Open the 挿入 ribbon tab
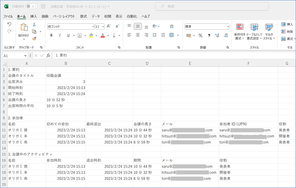The height and width of the screenshot is (188, 296). pos(34,16)
